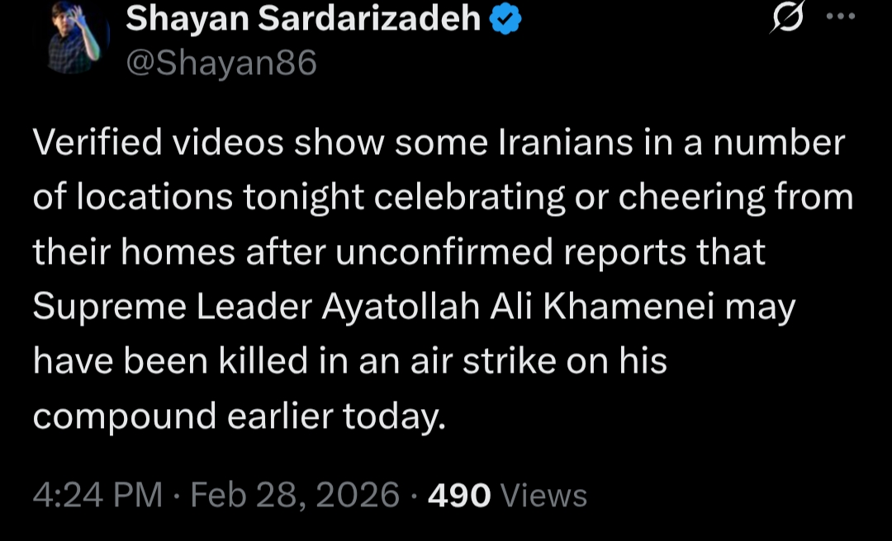Tap the words "compound earlier today"
Image resolution: width=892 pixels, height=541 pixels.
click(239, 417)
